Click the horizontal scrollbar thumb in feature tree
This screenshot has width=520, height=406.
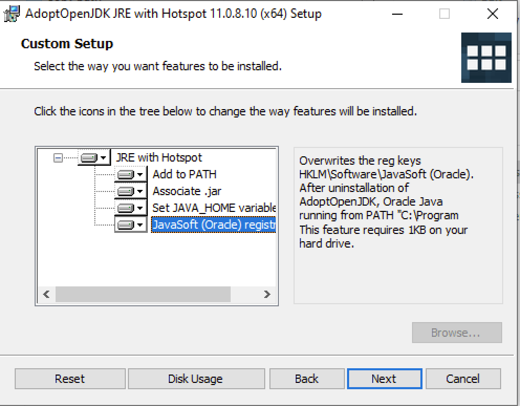(x=143, y=294)
